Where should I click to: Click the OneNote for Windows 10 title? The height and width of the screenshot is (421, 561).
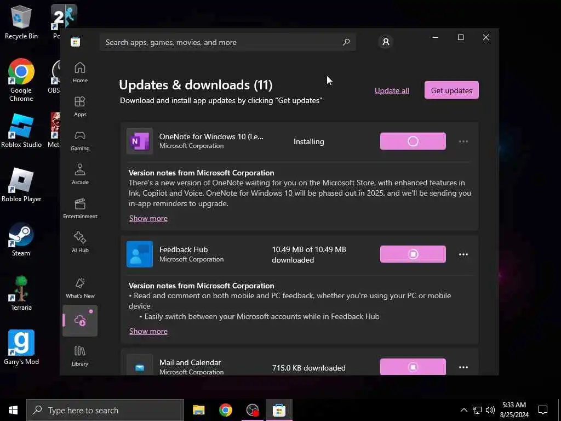pyautogui.click(x=211, y=136)
